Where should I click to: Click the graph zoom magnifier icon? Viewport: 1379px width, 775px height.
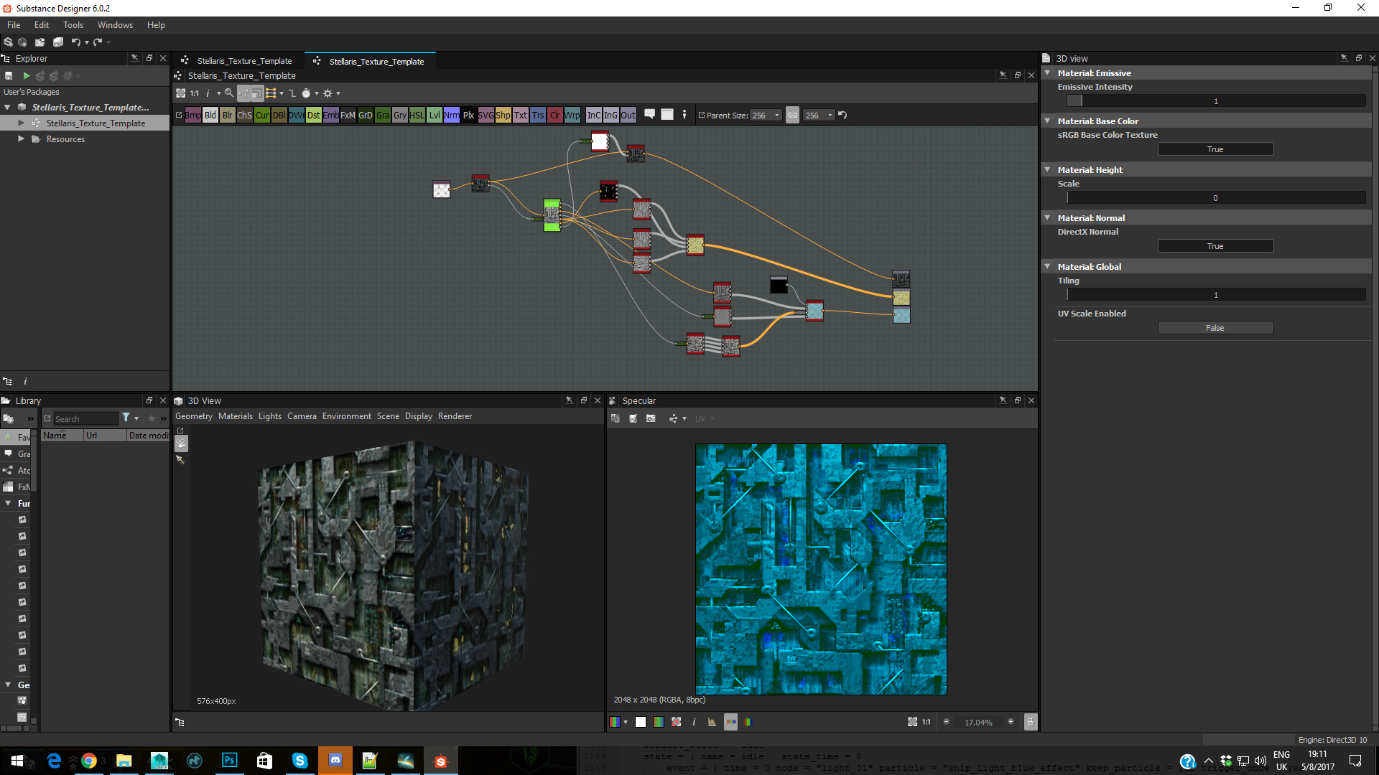coord(228,93)
